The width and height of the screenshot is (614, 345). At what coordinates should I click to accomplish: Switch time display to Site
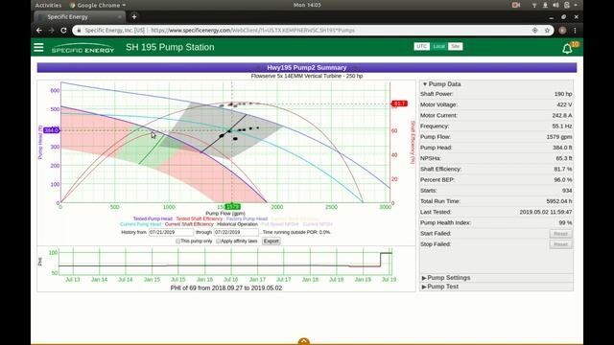[455, 46]
